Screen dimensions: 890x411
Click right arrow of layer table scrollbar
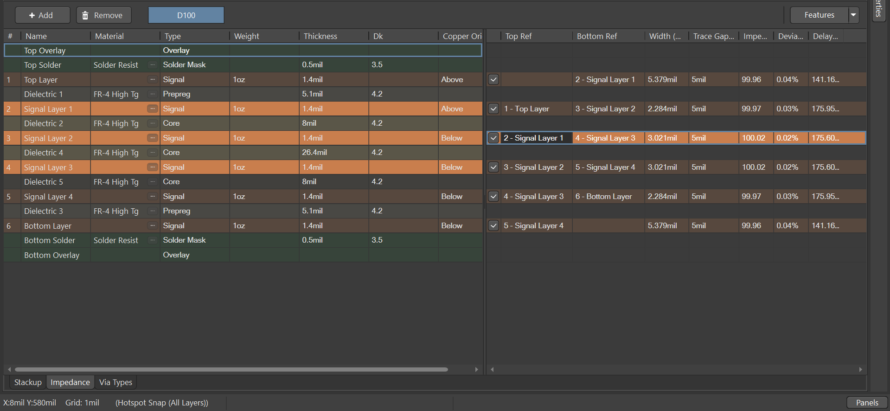click(x=476, y=370)
